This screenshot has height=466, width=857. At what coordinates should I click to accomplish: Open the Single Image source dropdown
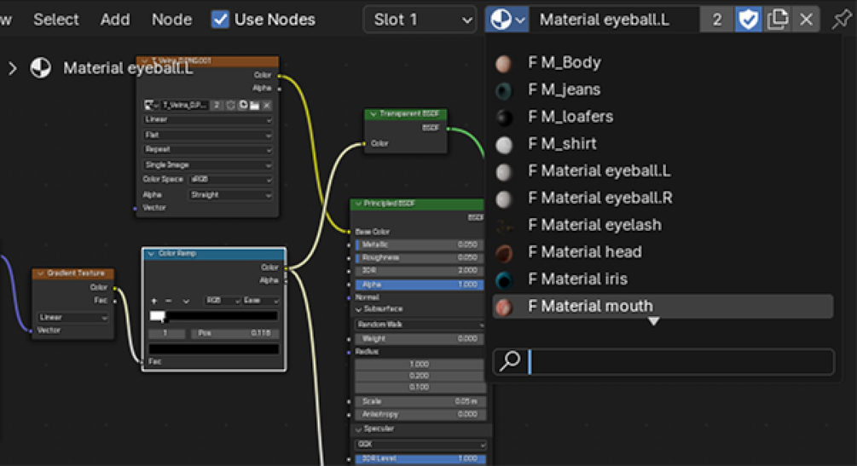pyautogui.click(x=207, y=165)
